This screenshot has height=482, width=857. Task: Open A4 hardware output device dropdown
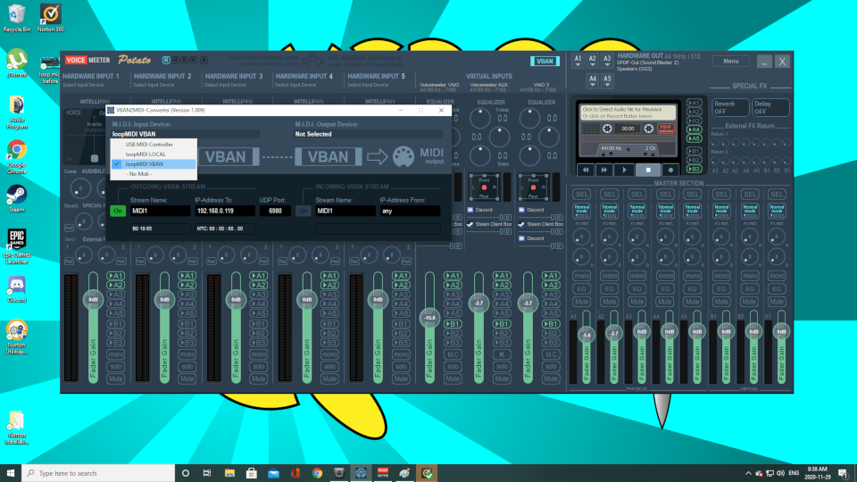[593, 81]
